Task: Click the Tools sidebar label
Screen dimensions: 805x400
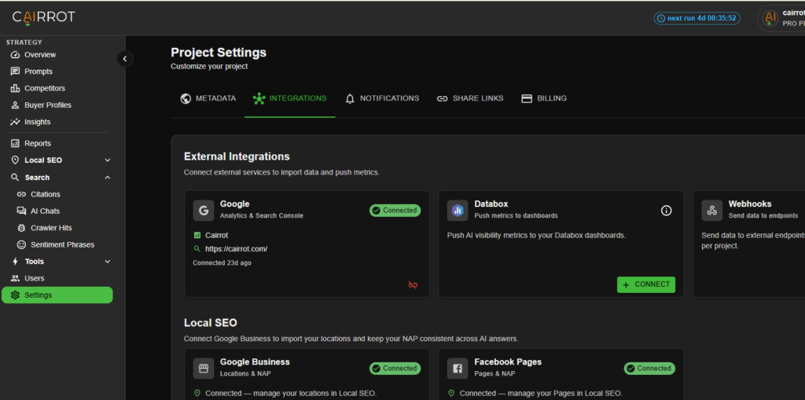Action: 35,262
